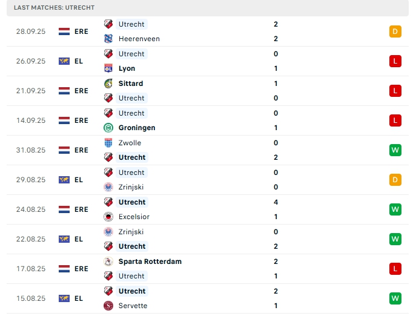Click the Excelsior club crest icon
The image size is (416, 316).
tap(108, 217)
